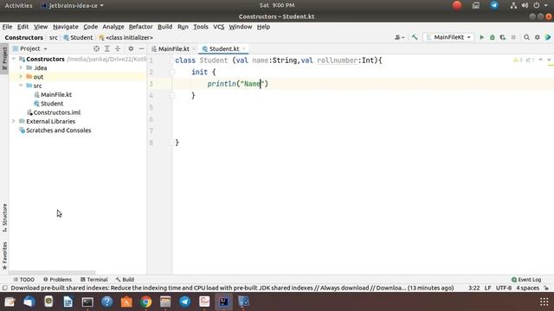Locate opened file with target icon

(x=96, y=48)
